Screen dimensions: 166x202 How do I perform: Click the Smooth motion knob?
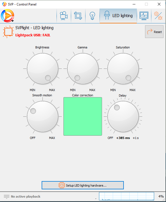(x=42, y=116)
